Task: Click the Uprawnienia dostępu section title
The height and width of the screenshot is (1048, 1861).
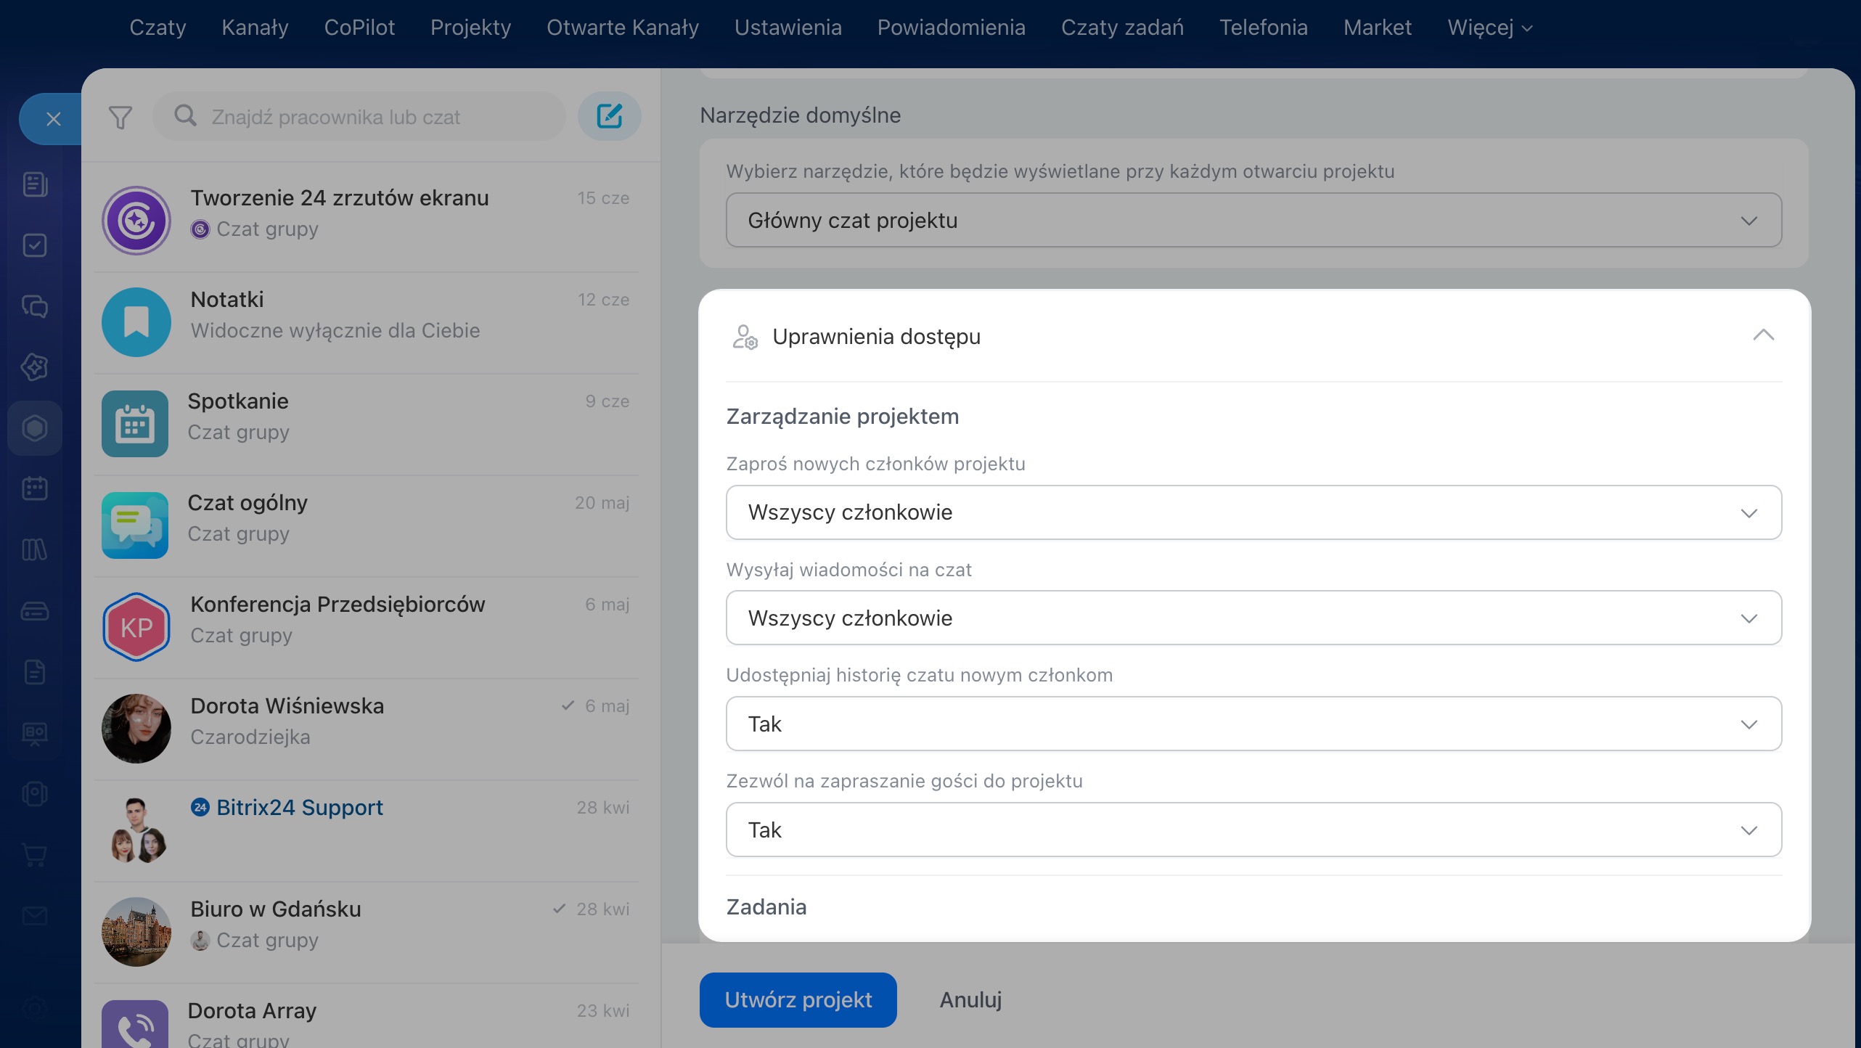Action: pyautogui.click(x=876, y=337)
